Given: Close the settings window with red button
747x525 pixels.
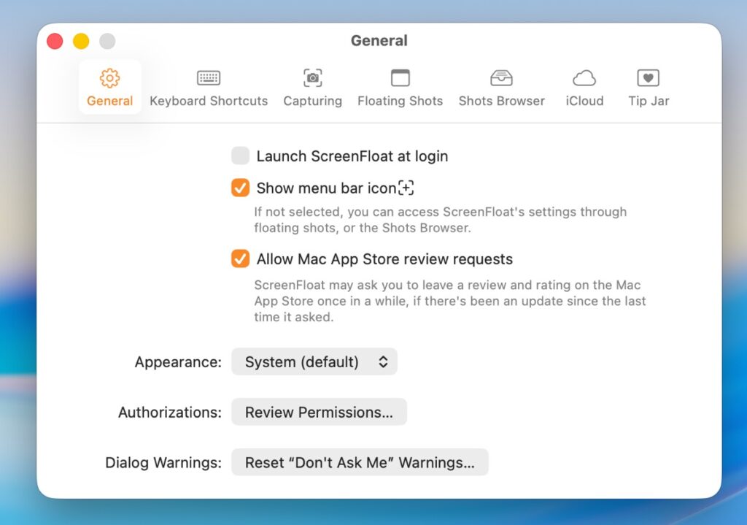Looking at the screenshot, I should 55,42.
